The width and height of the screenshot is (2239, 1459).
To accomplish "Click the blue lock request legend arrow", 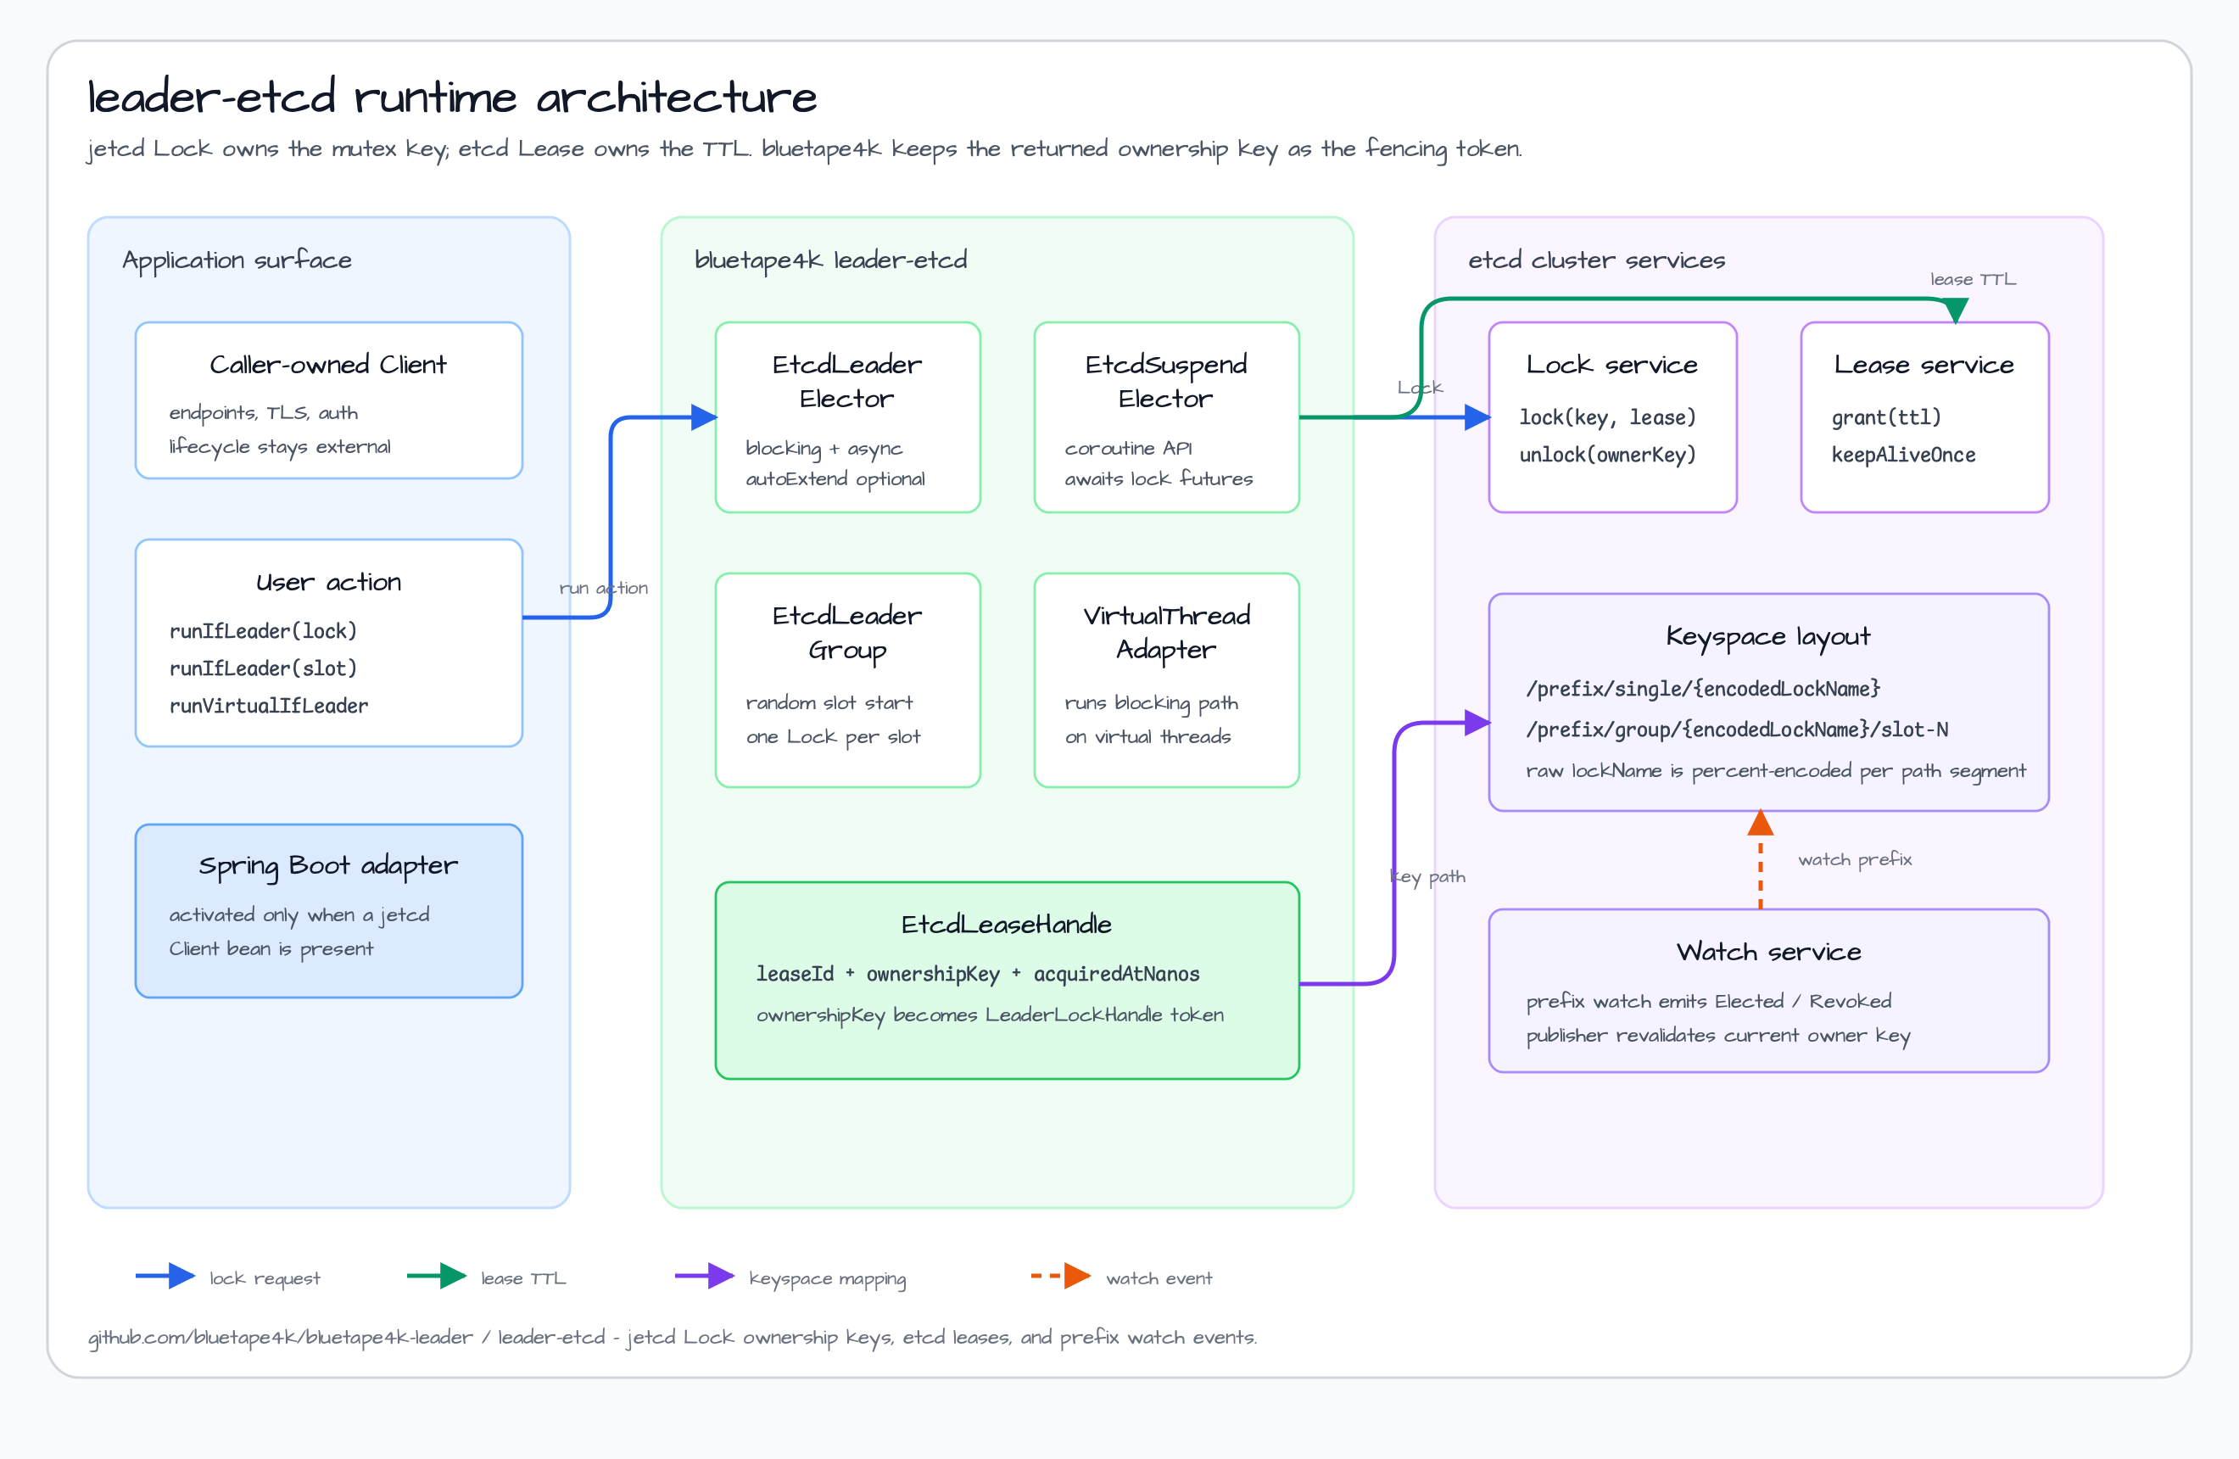I will pyautogui.click(x=165, y=1277).
